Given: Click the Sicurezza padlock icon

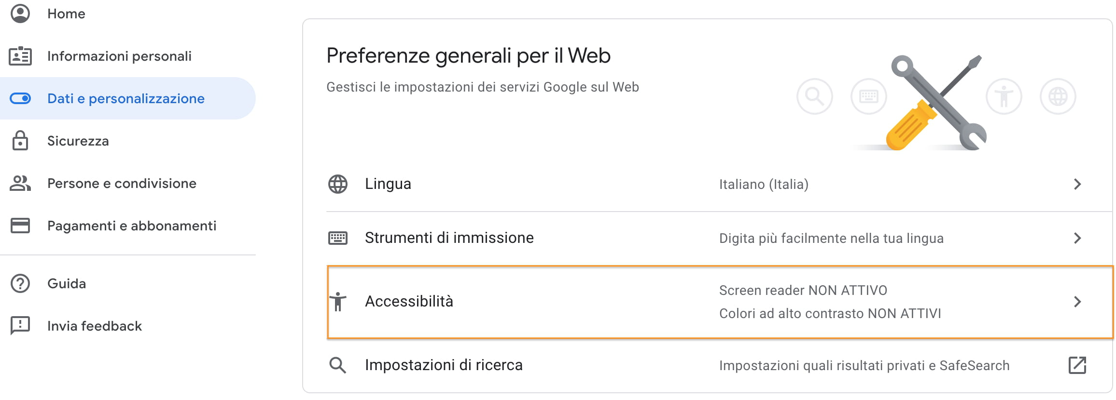Looking at the screenshot, I should 20,141.
